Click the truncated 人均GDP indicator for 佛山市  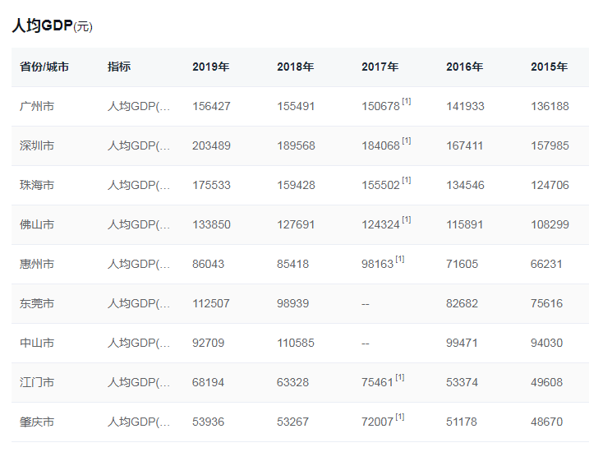(139, 225)
